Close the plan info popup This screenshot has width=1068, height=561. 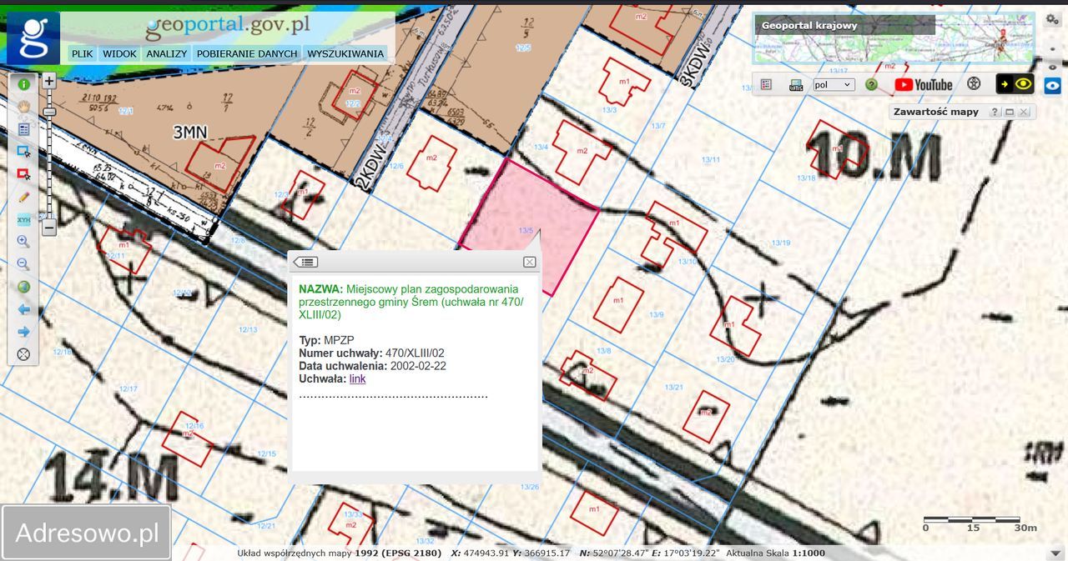point(529,262)
